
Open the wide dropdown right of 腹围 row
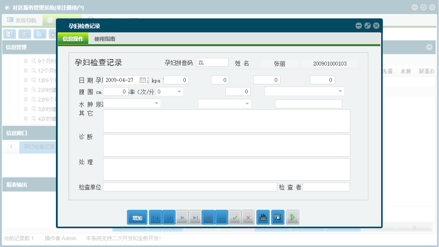pos(340,91)
